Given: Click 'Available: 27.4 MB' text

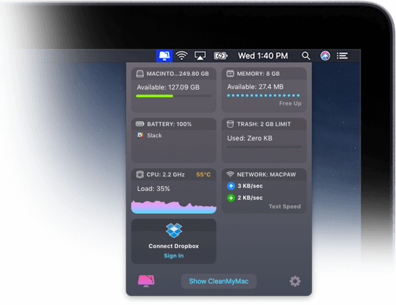Looking at the screenshot, I should point(255,87).
